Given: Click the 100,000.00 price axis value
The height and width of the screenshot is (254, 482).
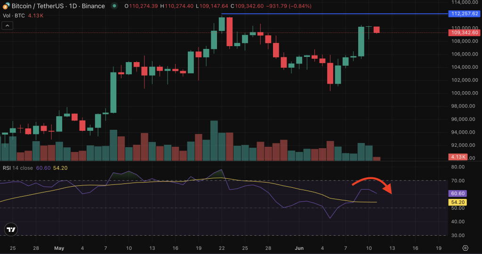Looking at the screenshot, I should pos(465,93).
